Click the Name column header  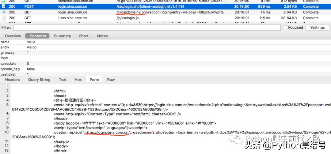tap(5, 42)
